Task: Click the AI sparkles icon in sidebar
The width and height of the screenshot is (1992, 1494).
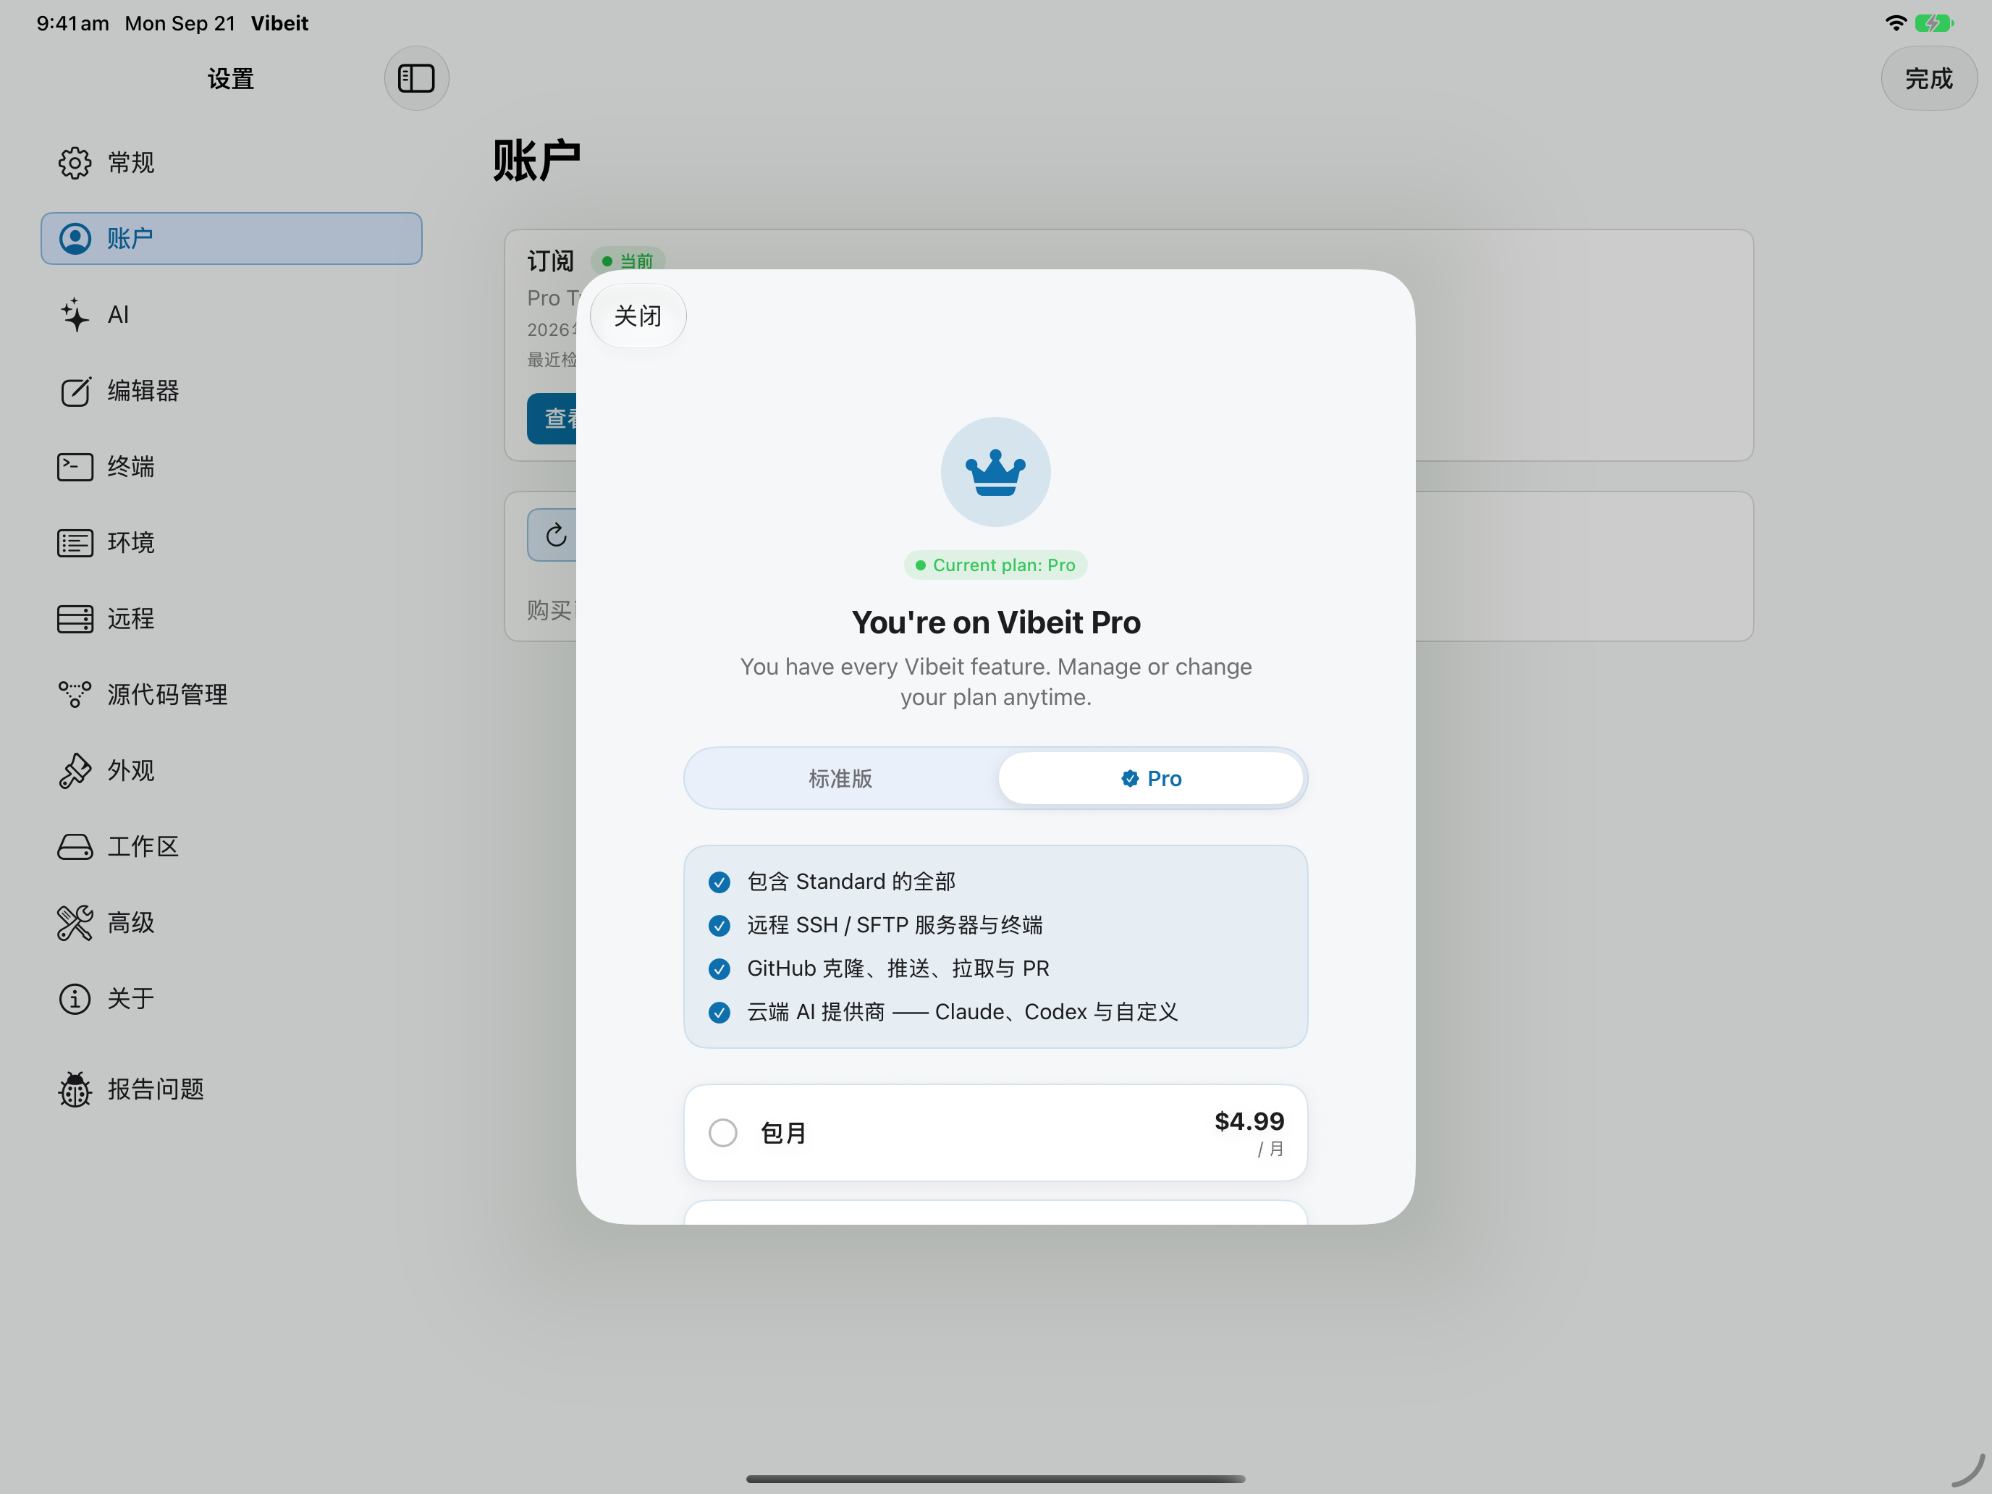Action: [75, 314]
